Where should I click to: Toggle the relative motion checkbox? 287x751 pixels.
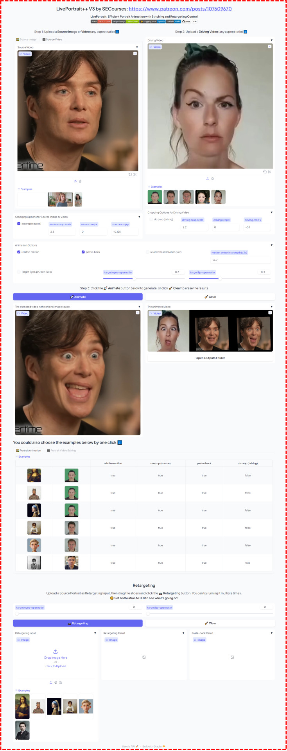point(19,252)
